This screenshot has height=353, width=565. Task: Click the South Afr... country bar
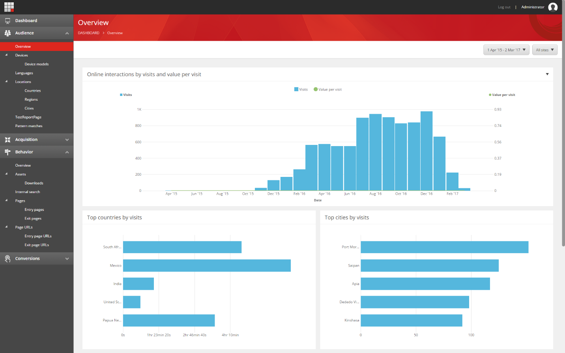[182, 247]
